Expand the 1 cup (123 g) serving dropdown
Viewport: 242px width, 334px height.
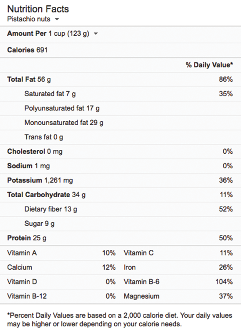coord(96,34)
